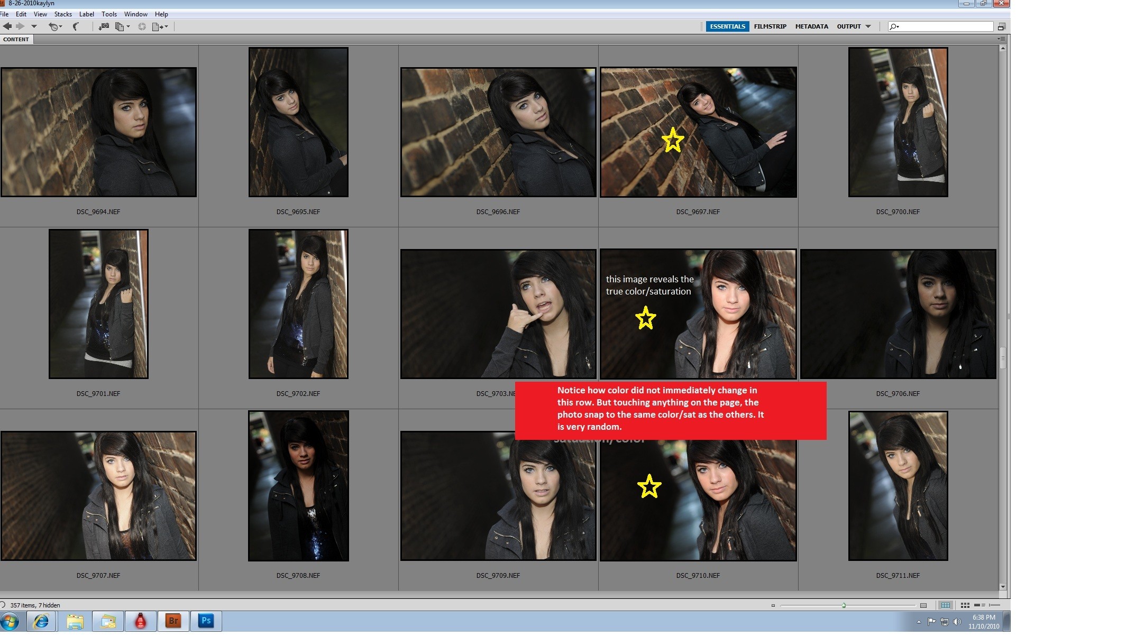Viewport: 1126px width, 636px height.
Task: Select thumbnail DSC_9711.NEF
Action: (898, 486)
